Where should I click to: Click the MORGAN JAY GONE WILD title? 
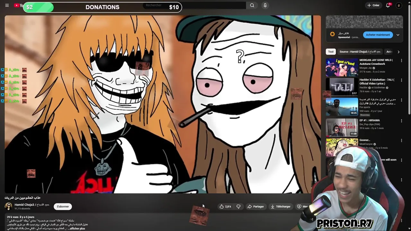[x=376, y=62]
